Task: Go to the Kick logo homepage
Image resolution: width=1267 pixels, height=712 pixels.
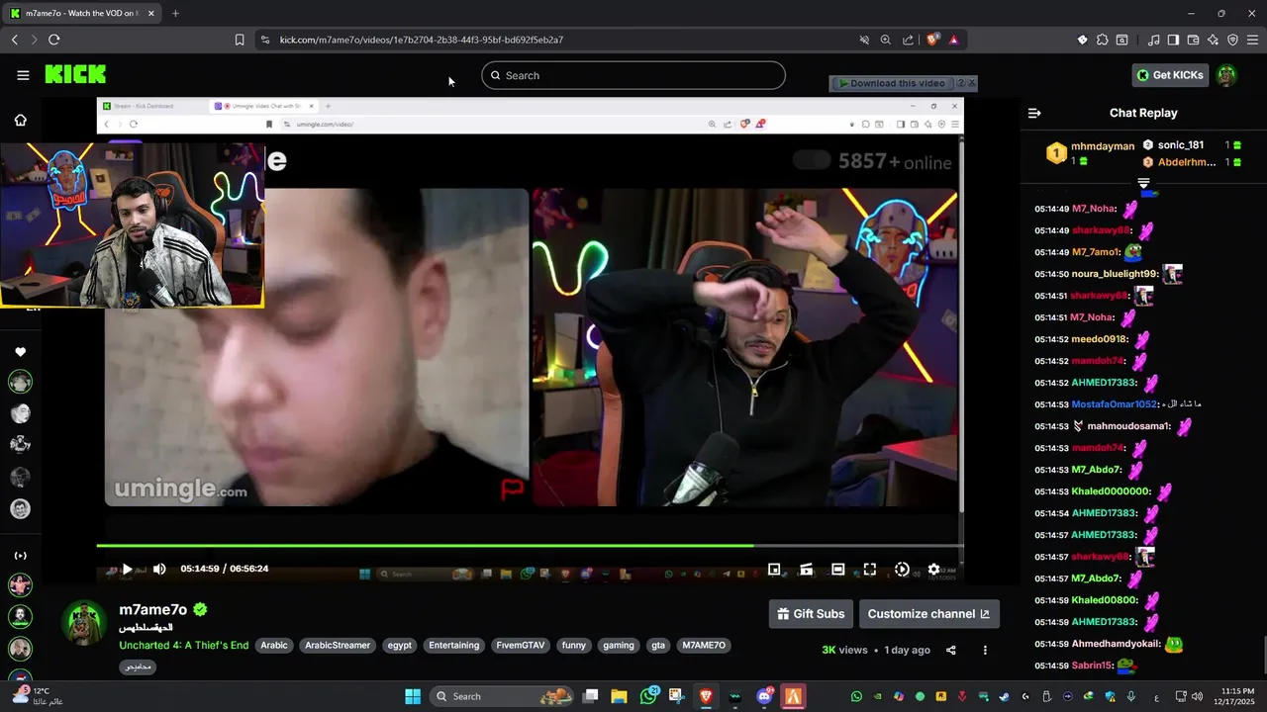Action: point(75,75)
